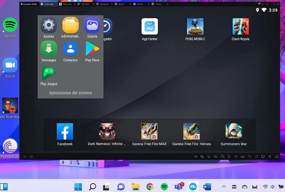
Task: Launch Dark Nemesis: Infinite game
Action: pyautogui.click(x=107, y=134)
